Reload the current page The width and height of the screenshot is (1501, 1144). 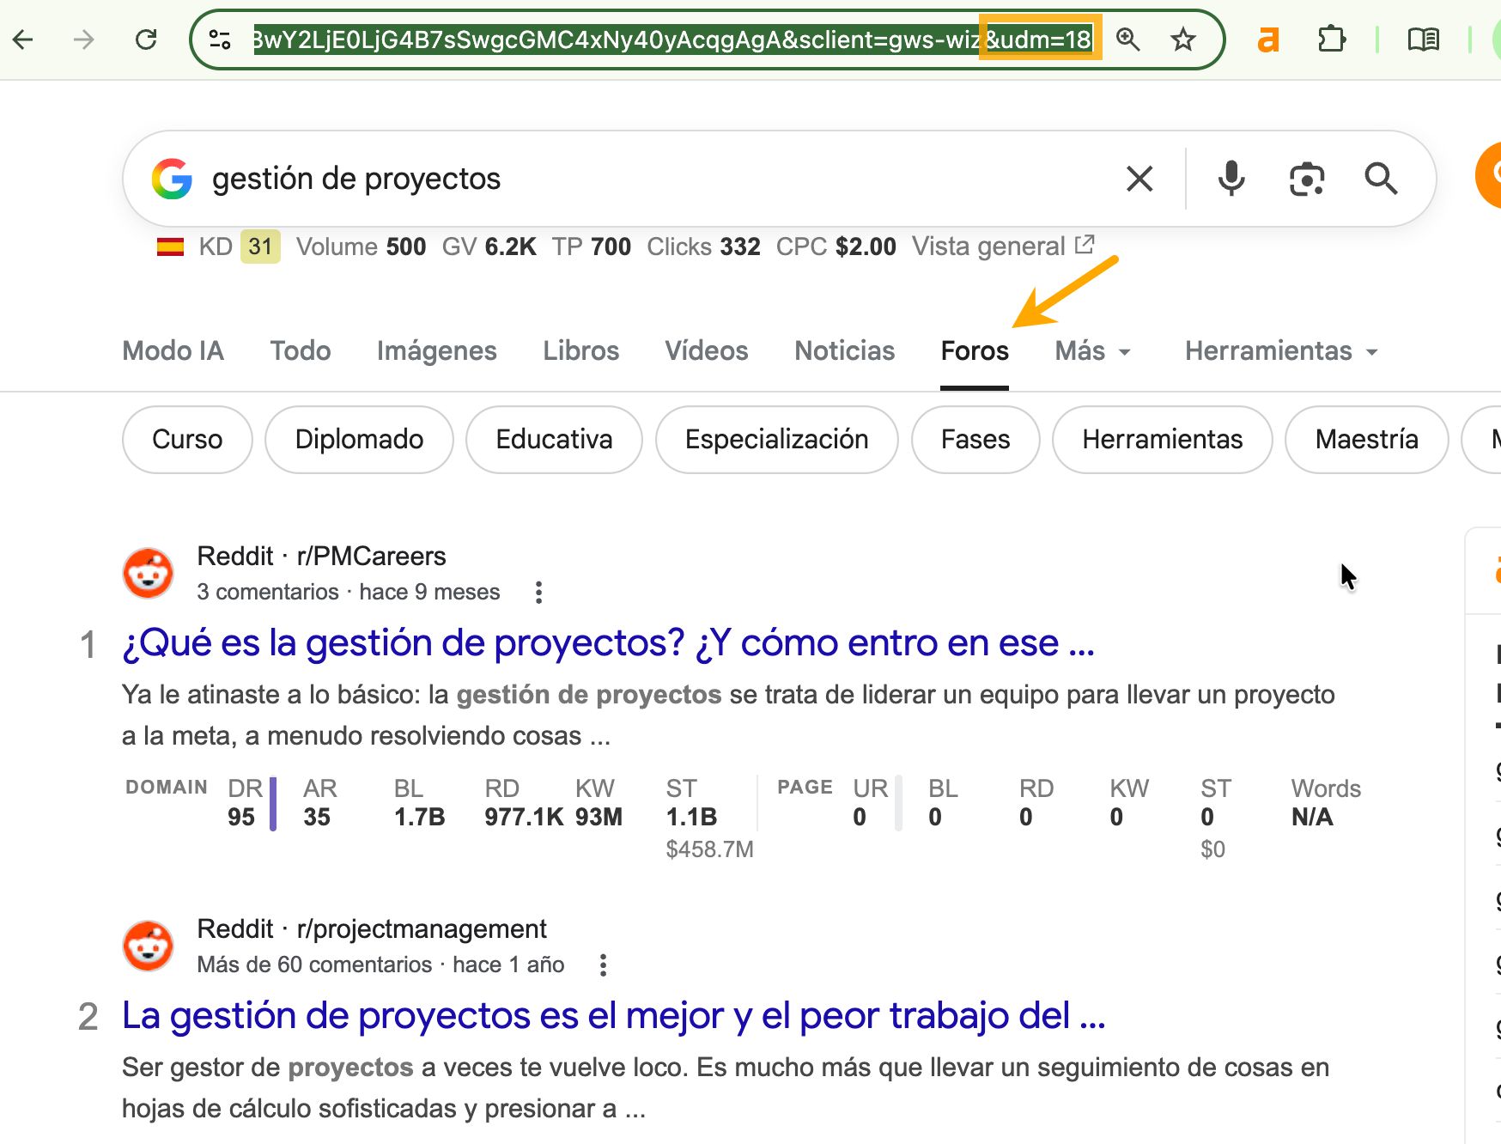pyautogui.click(x=146, y=40)
